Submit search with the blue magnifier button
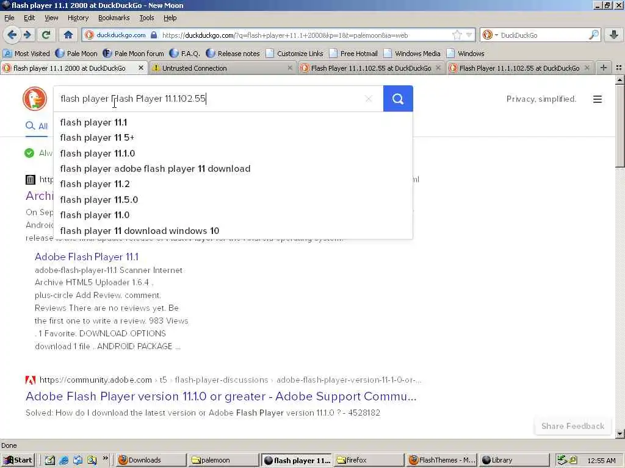Image resolution: width=625 pixels, height=468 pixels. click(x=398, y=98)
